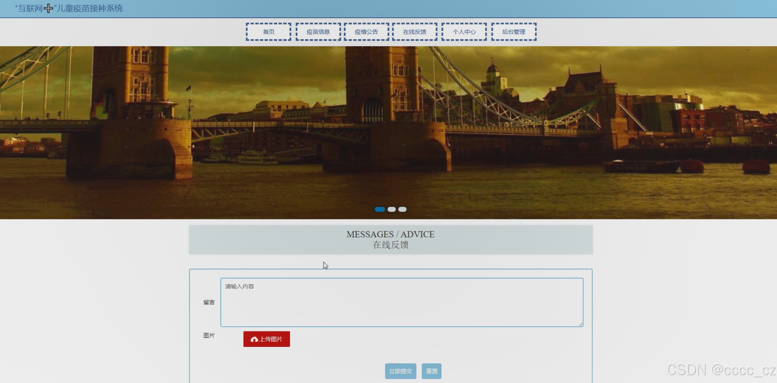The width and height of the screenshot is (777, 383).
Task: Click the 图片 field label
Action: pyautogui.click(x=209, y=335)
